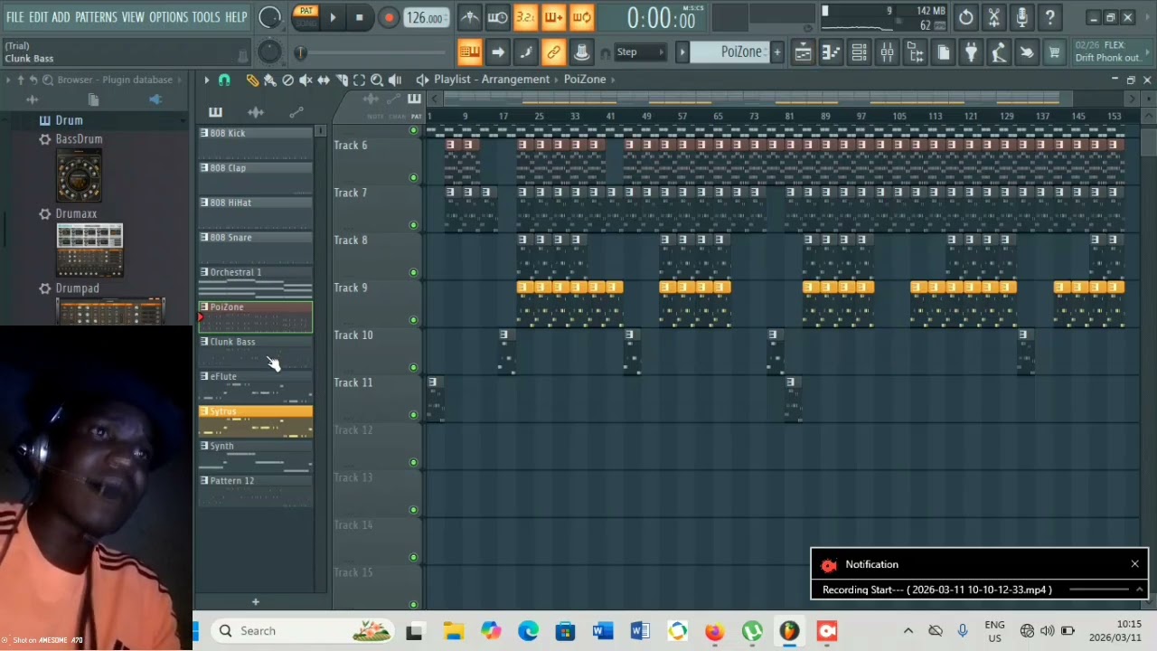Open the TOOLS menu
Screen dimensions: 1157x651
coord(206,17)
